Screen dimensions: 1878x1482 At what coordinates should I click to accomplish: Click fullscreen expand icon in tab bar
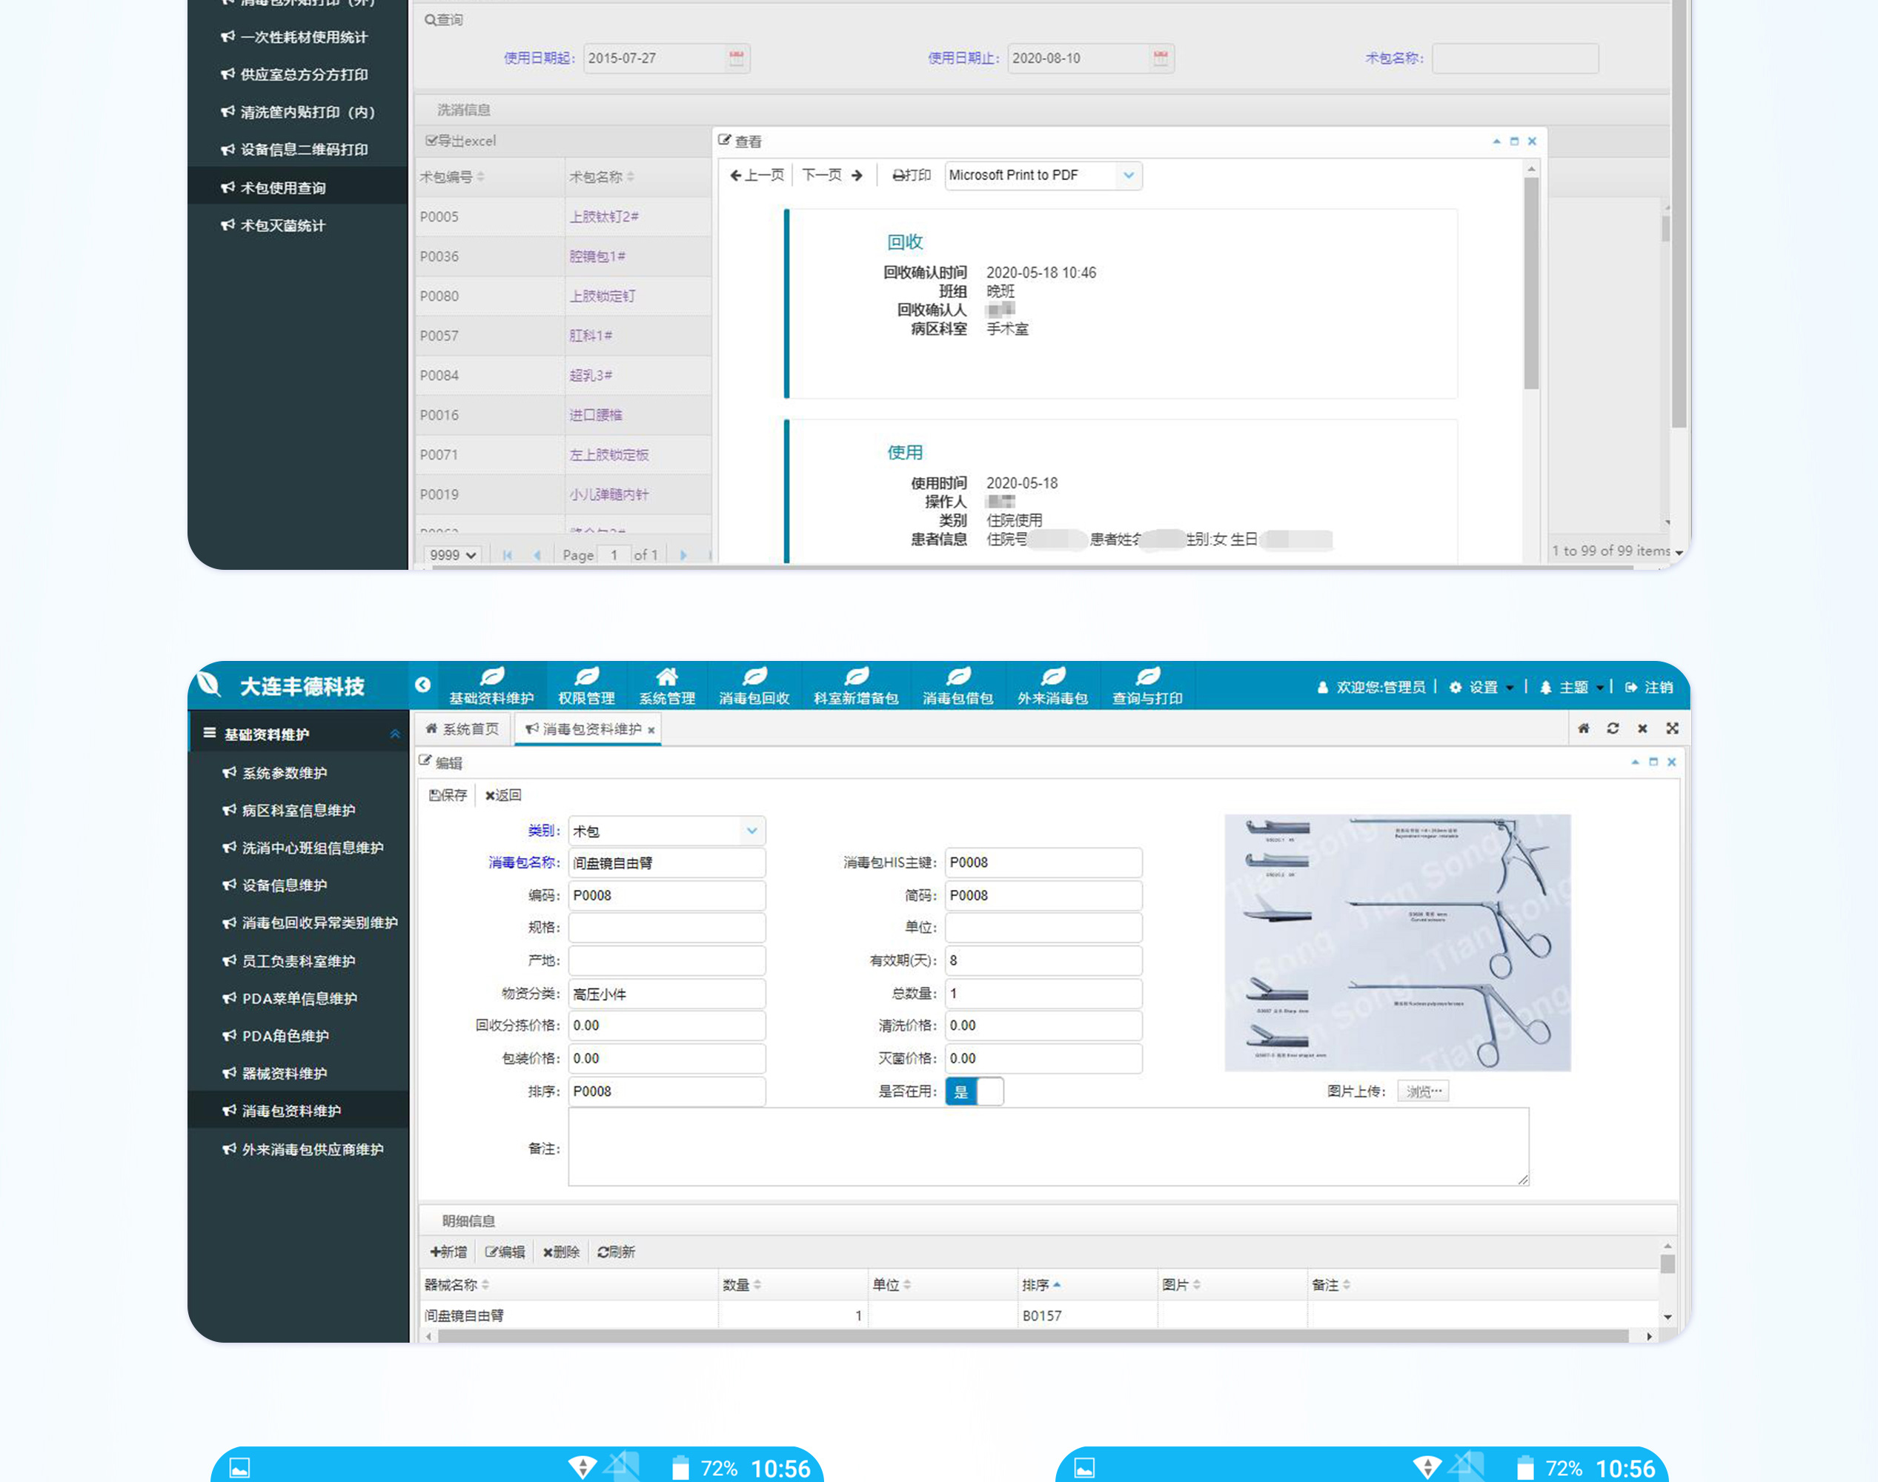point(1672,729)
